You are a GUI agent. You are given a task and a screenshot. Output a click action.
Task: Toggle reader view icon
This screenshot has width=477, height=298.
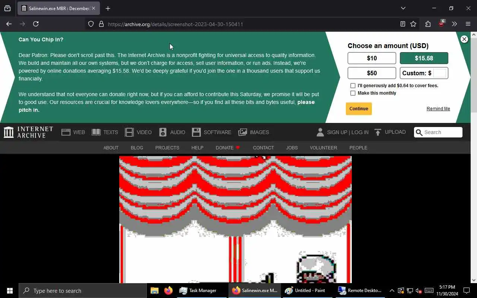pyautogui.click(x=402, y=24)
